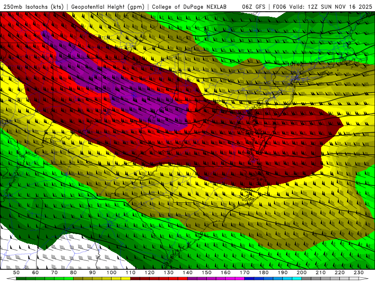Click the "110" legend value
375x281 pixels.
131,273
